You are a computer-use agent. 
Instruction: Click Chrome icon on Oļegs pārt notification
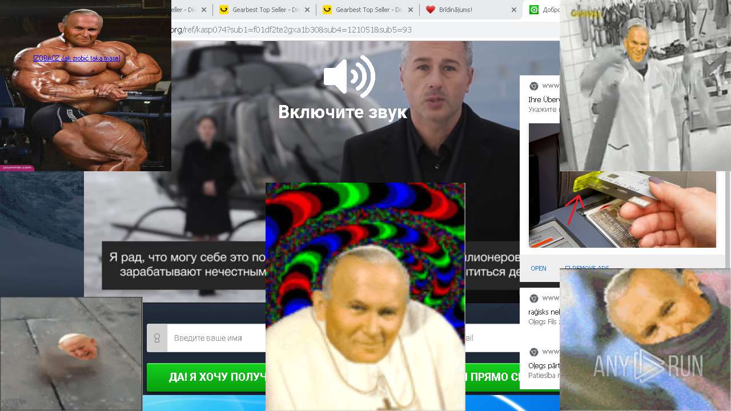(x=533, y=352)
